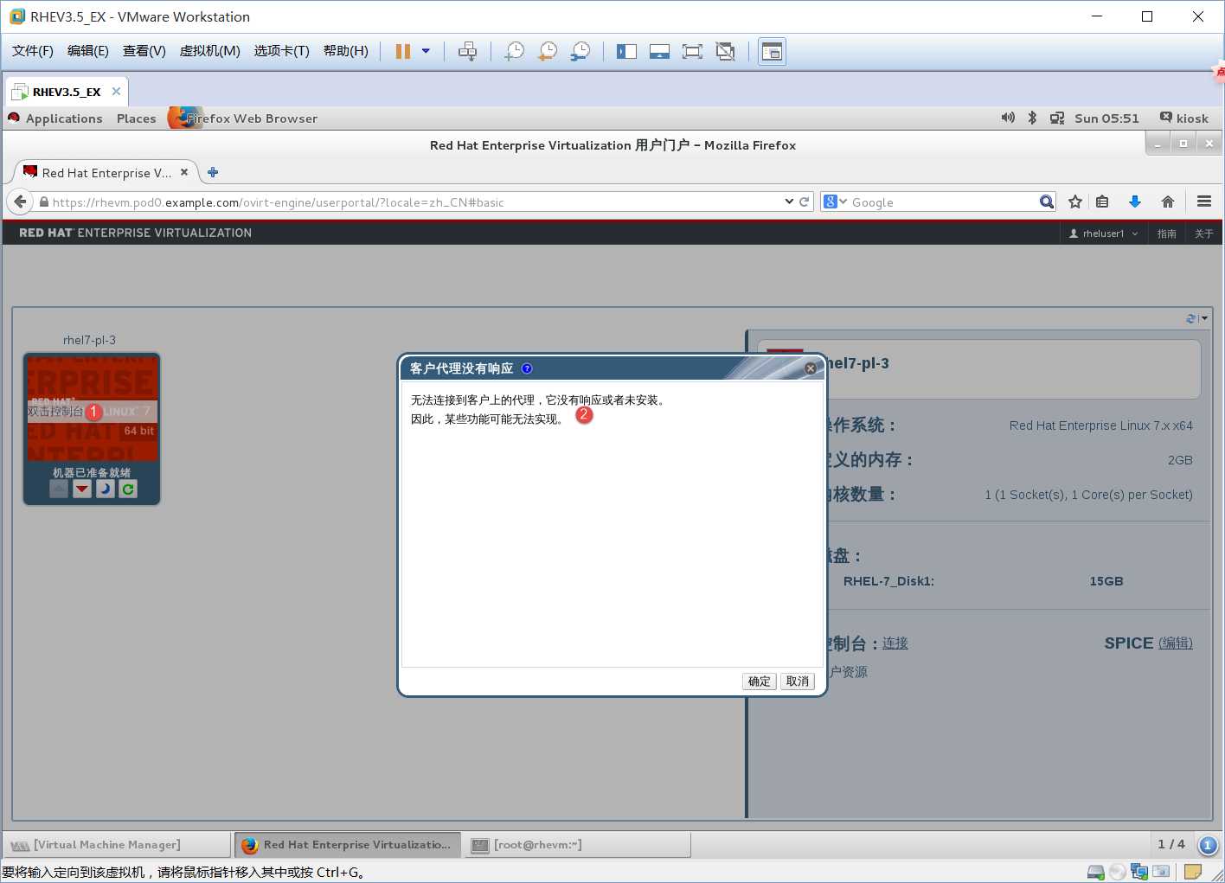Open the GNOME Places menu
Image resolution: width=1225 pixels, height=883 pixels.
[137, 118]
